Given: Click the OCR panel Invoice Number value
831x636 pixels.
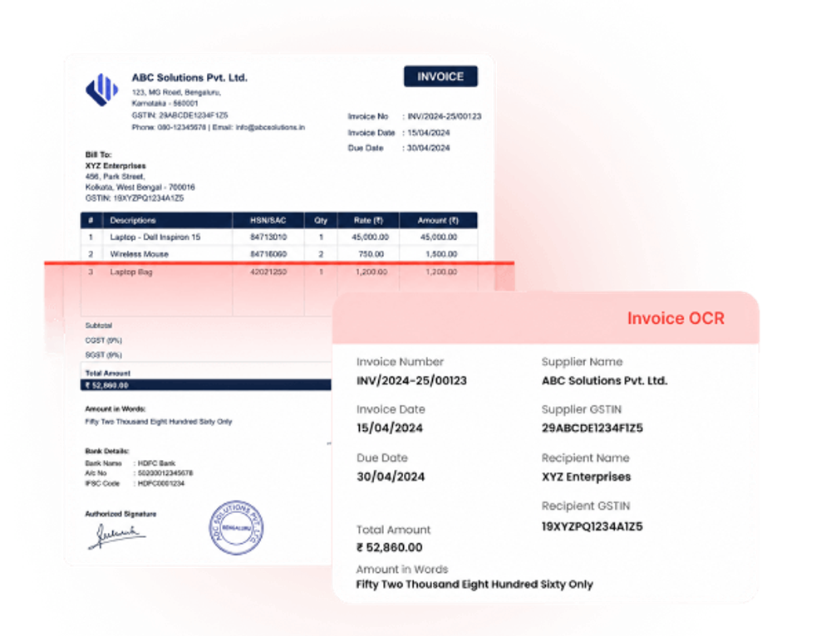Looking at the screenshot, I should tap(411, 381).
